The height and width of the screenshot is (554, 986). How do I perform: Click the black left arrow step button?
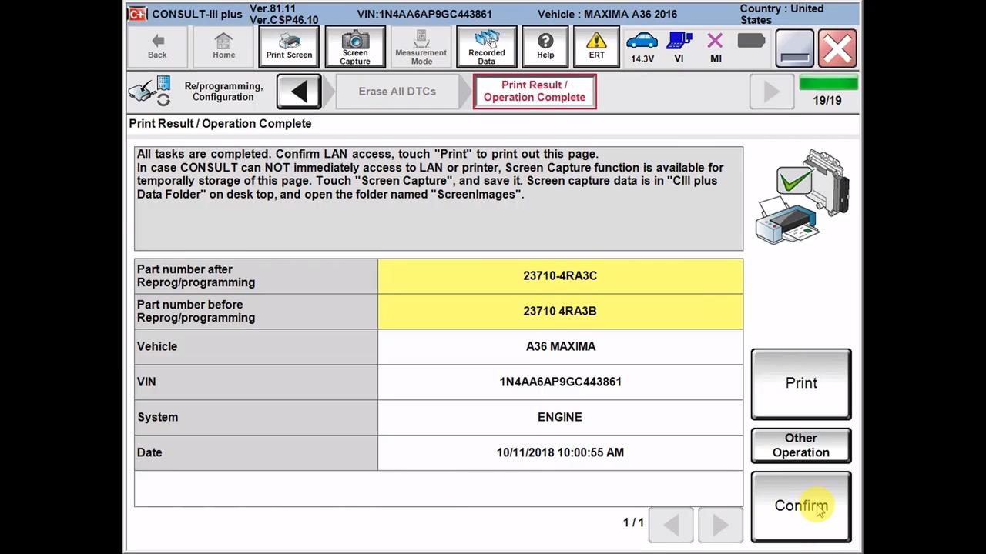click(x=300, y=92)
